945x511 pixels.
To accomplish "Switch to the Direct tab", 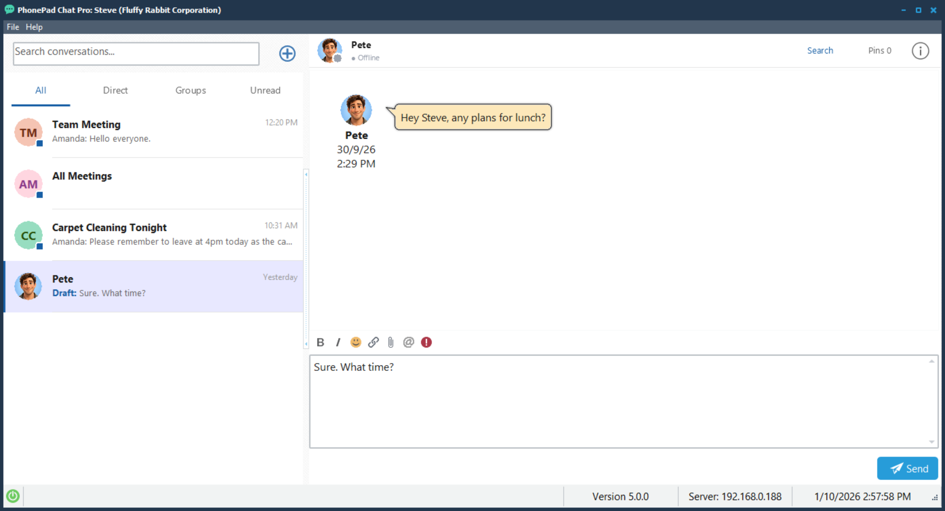I will (115, 90).
